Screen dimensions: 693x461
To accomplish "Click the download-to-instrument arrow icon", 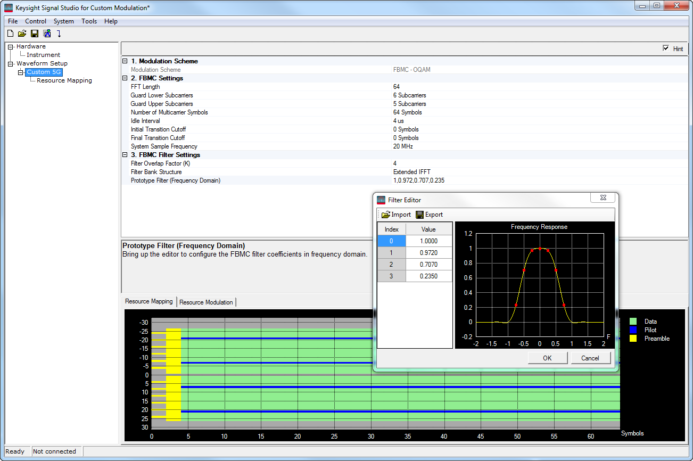I will point(59,33).
